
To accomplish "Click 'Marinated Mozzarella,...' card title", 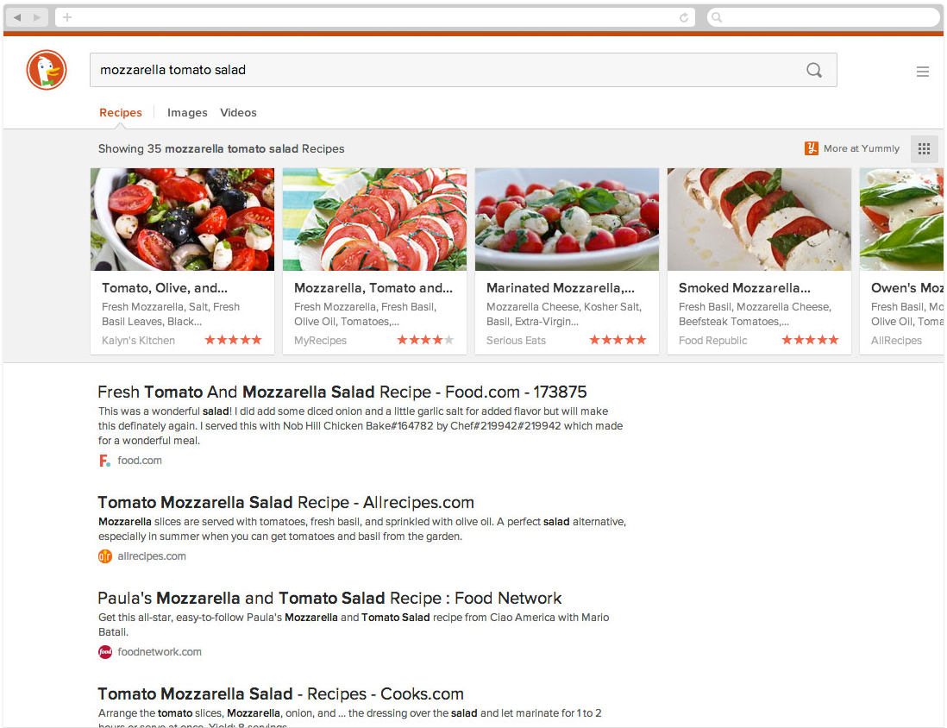I will [x=561, y=288].
